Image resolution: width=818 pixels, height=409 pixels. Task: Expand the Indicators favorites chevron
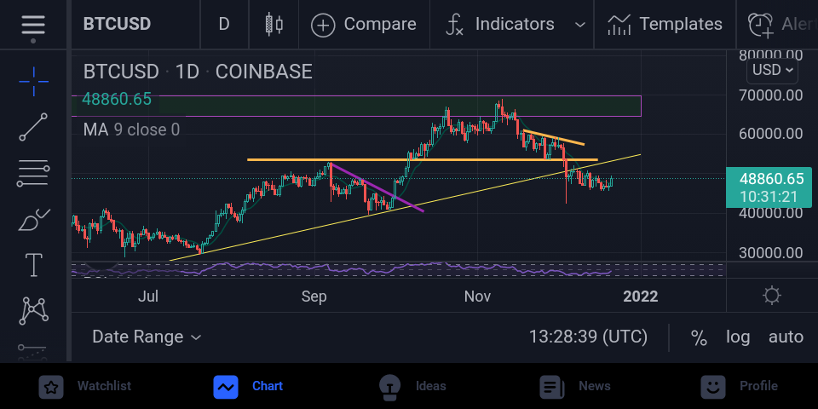[579, 25]
